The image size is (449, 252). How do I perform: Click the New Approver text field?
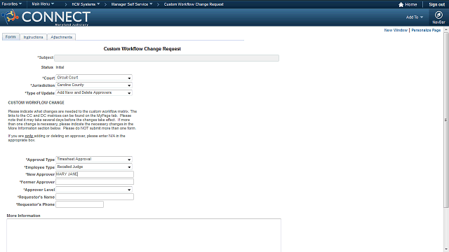95,174
